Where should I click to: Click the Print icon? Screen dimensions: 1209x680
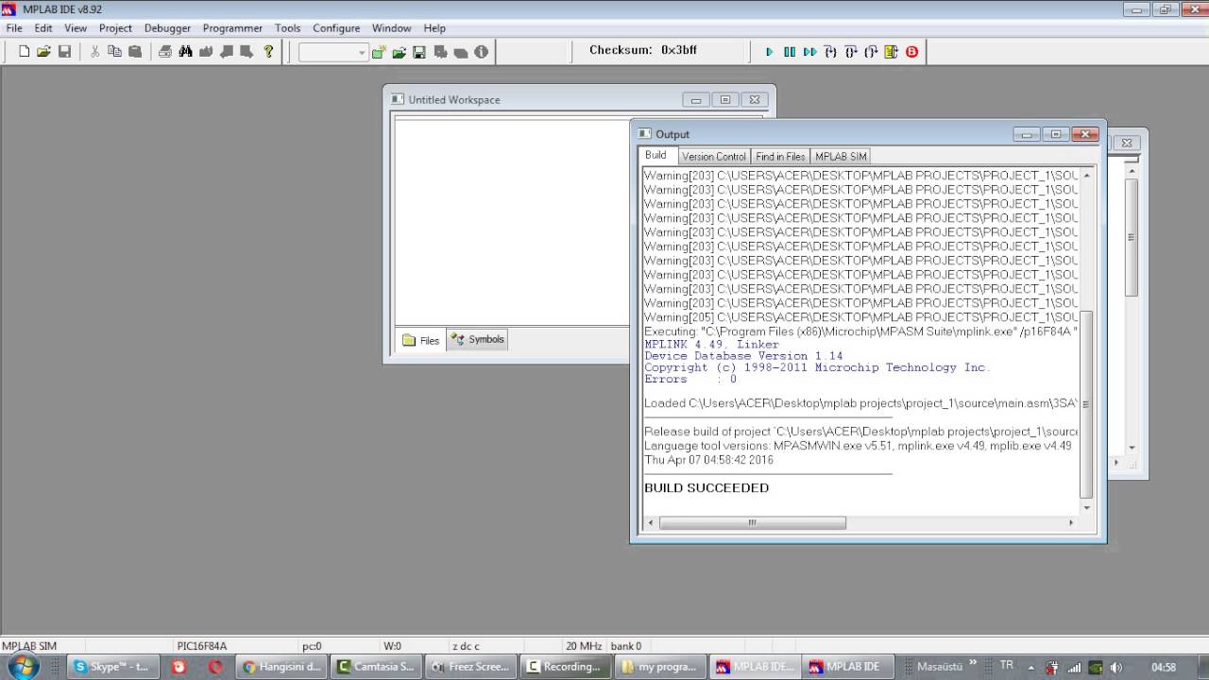(x=165, y=52)
